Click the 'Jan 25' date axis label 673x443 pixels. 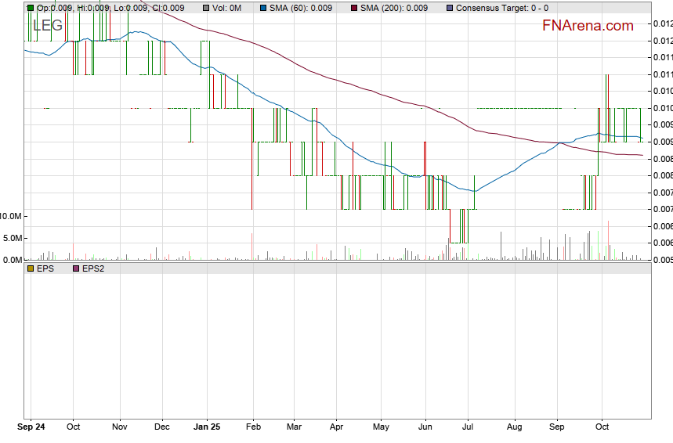(x=208, y=428)
